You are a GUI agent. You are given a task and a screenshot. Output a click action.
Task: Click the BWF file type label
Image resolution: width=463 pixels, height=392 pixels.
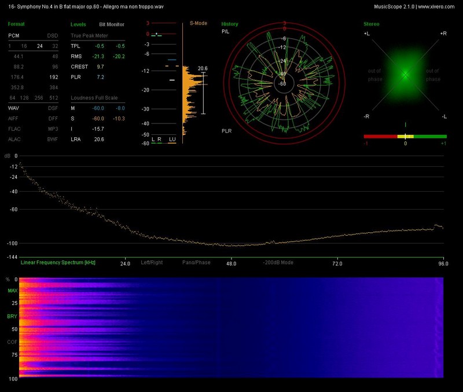[x=53, y=139]
